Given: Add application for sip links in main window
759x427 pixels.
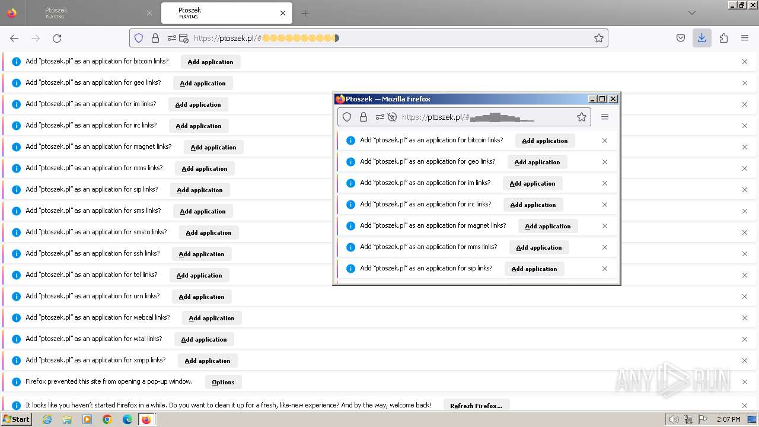Looking at the screenshot, I should click(x=200, y=190).
